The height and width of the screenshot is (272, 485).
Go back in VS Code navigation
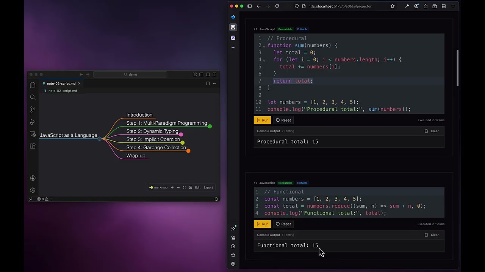point(81,74)
